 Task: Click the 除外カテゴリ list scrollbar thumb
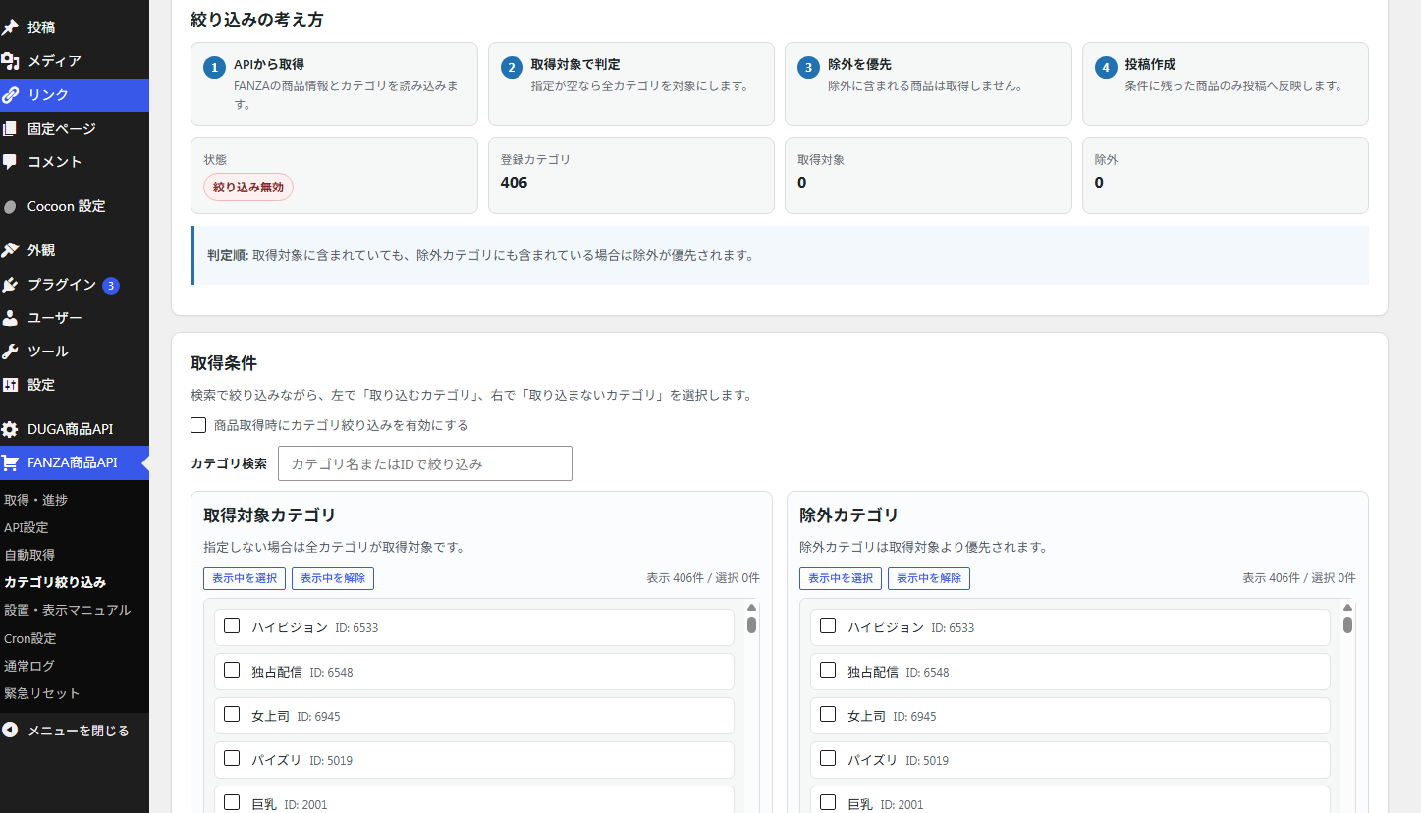[x=1347, y=624]
